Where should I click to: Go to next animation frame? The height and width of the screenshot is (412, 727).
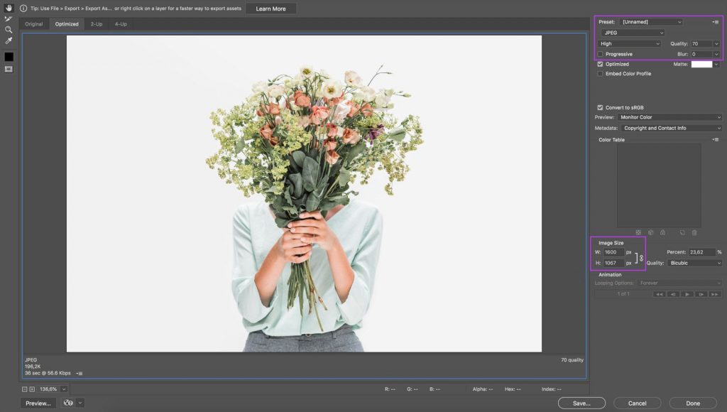pyautogui.click(x=701, y=294)
